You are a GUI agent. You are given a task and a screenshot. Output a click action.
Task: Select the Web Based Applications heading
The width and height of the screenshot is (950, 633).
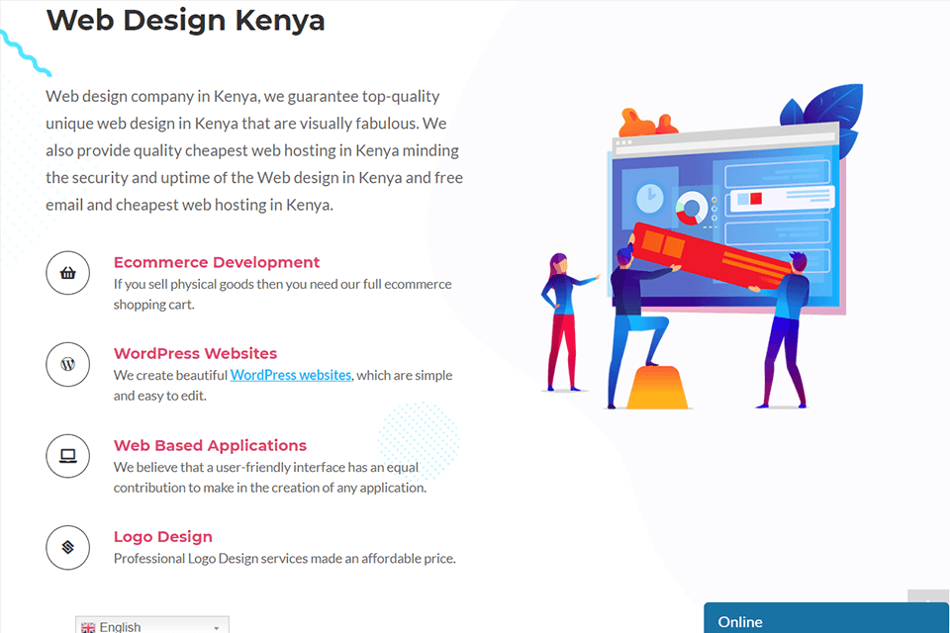pos(210,445)
